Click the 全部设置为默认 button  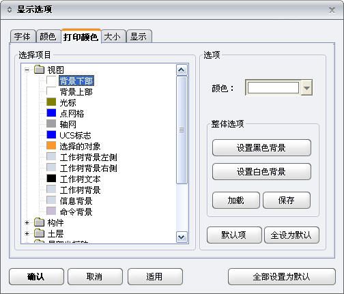point(282,277)
